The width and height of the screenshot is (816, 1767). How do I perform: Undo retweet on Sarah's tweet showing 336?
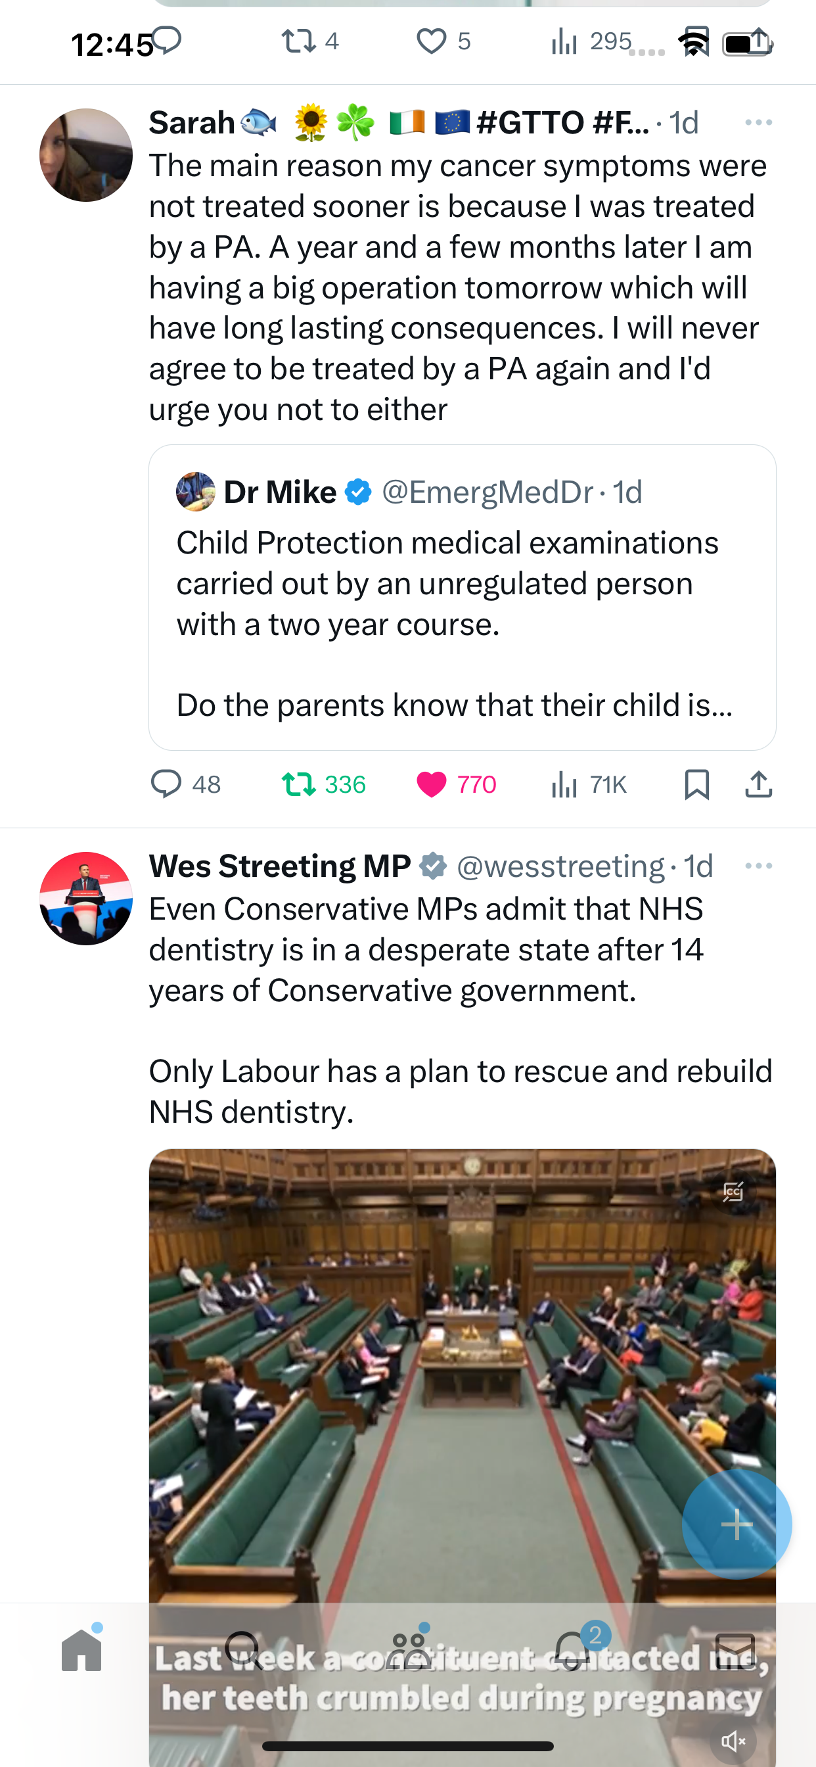(323, 784)
